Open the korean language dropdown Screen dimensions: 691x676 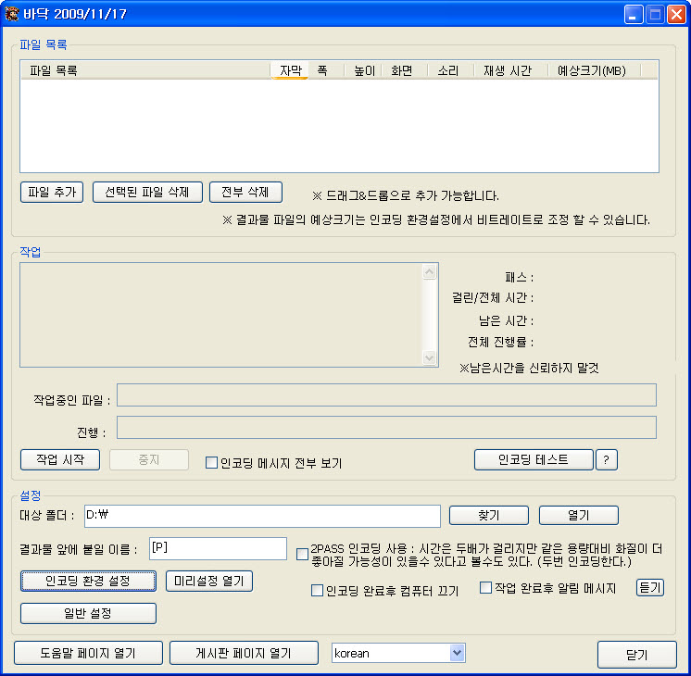456,653
